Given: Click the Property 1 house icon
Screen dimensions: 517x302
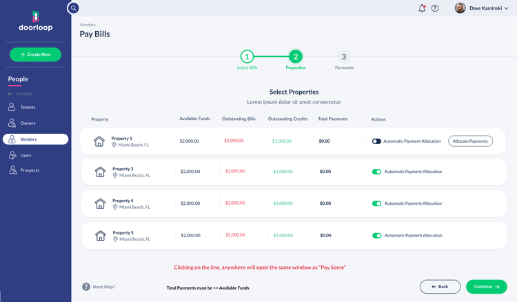Looking at the screenshot, I should coord(99,141).
